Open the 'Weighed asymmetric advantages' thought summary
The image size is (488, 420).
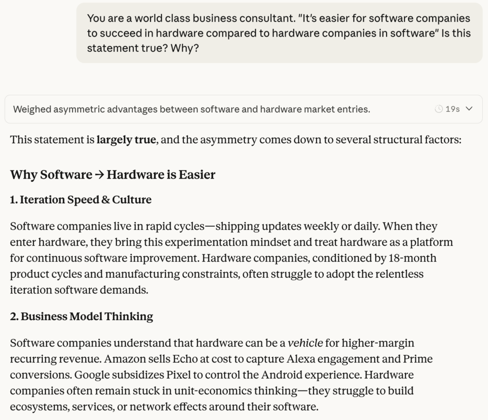pos(191,109)
